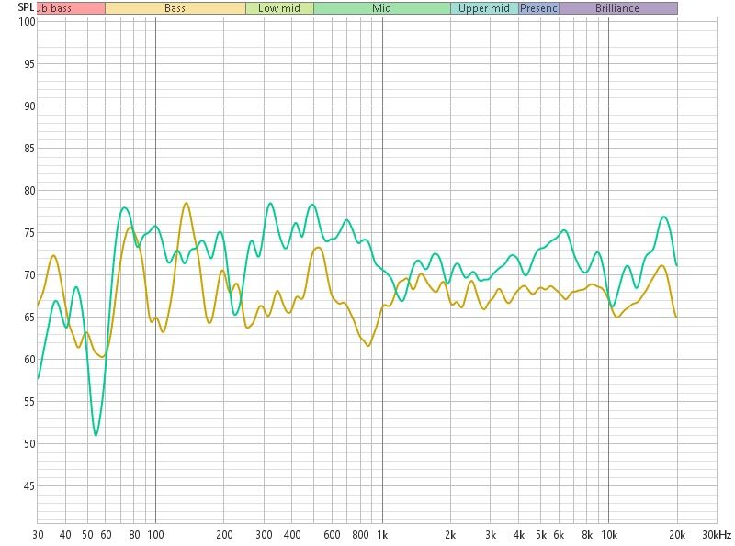735x546 pixels.
Task: Click the yellow curve's tallest peak near 135 Hz
Action: click(x=187, y=203)
